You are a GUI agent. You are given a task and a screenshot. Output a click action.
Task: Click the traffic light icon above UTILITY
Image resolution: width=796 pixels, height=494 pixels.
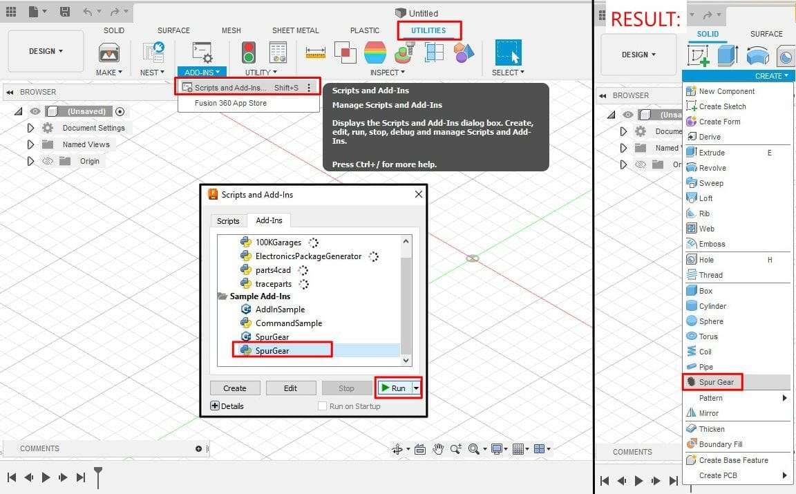coord(248,53)
